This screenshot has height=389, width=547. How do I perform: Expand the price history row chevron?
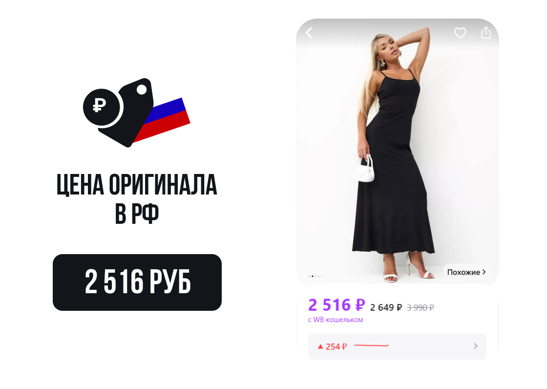pos(476,346)
